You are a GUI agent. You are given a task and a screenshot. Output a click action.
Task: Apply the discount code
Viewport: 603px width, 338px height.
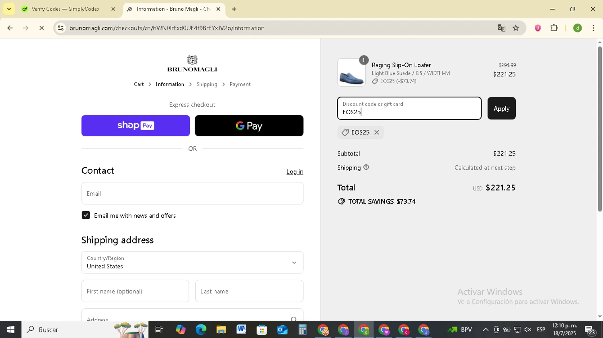tap(501, 108)
